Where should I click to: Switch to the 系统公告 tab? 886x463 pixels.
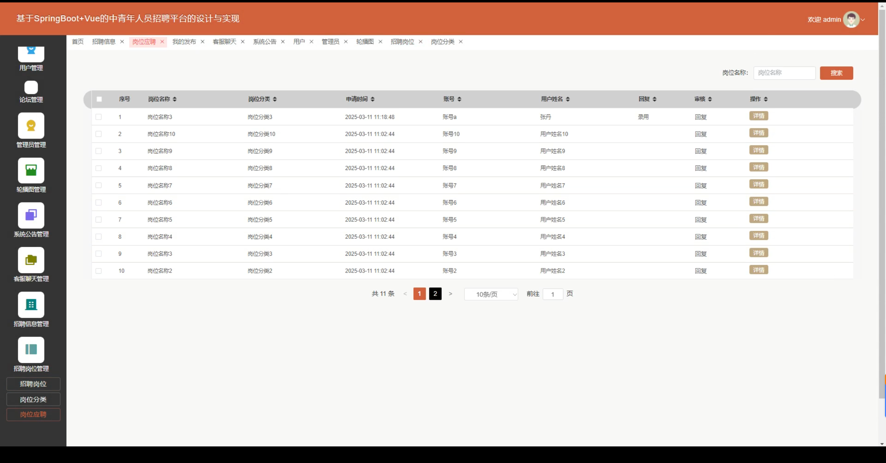tap(265, 42)
